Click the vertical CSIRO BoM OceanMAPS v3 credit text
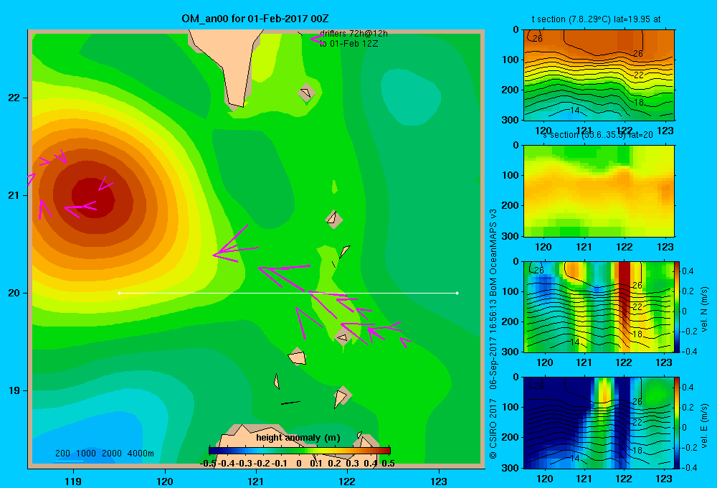This screenshot has width=717, height=488. (493, 334)
